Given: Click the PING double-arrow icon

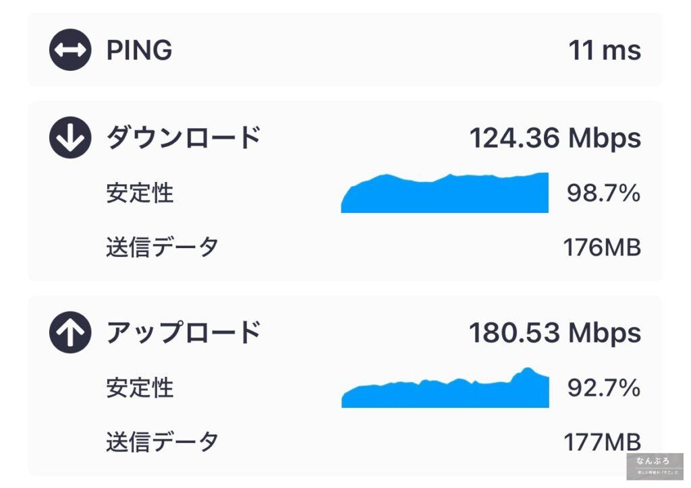Looking at the screenshot, I should [x=70, y=50].
